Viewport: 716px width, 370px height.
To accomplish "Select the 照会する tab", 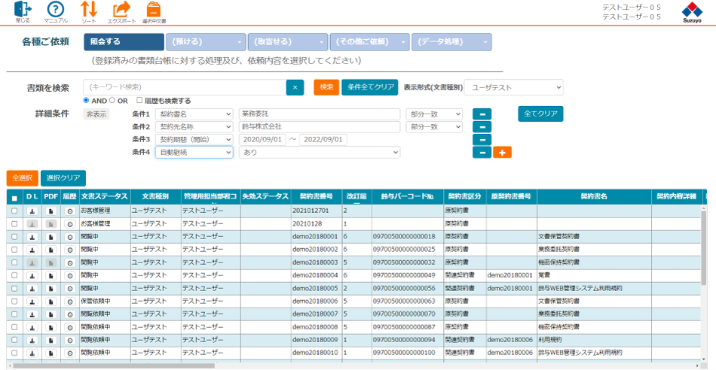I will 124,42.
